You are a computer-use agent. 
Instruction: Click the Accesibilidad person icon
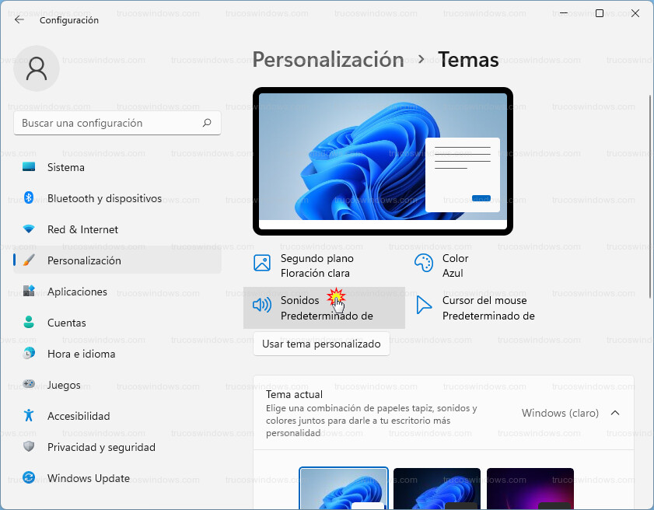tap(29, 416)
